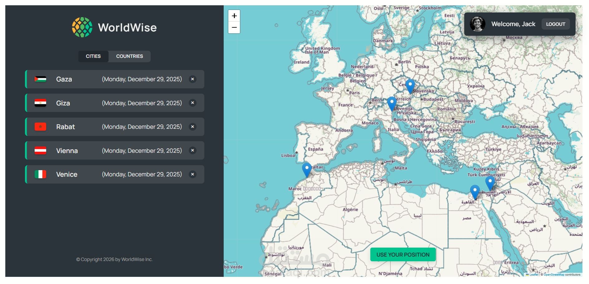Click the Austria flag beside Vienna

(x=41, y=151)
